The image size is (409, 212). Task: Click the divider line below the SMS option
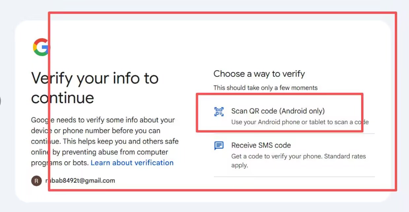(x=294, y=177)
